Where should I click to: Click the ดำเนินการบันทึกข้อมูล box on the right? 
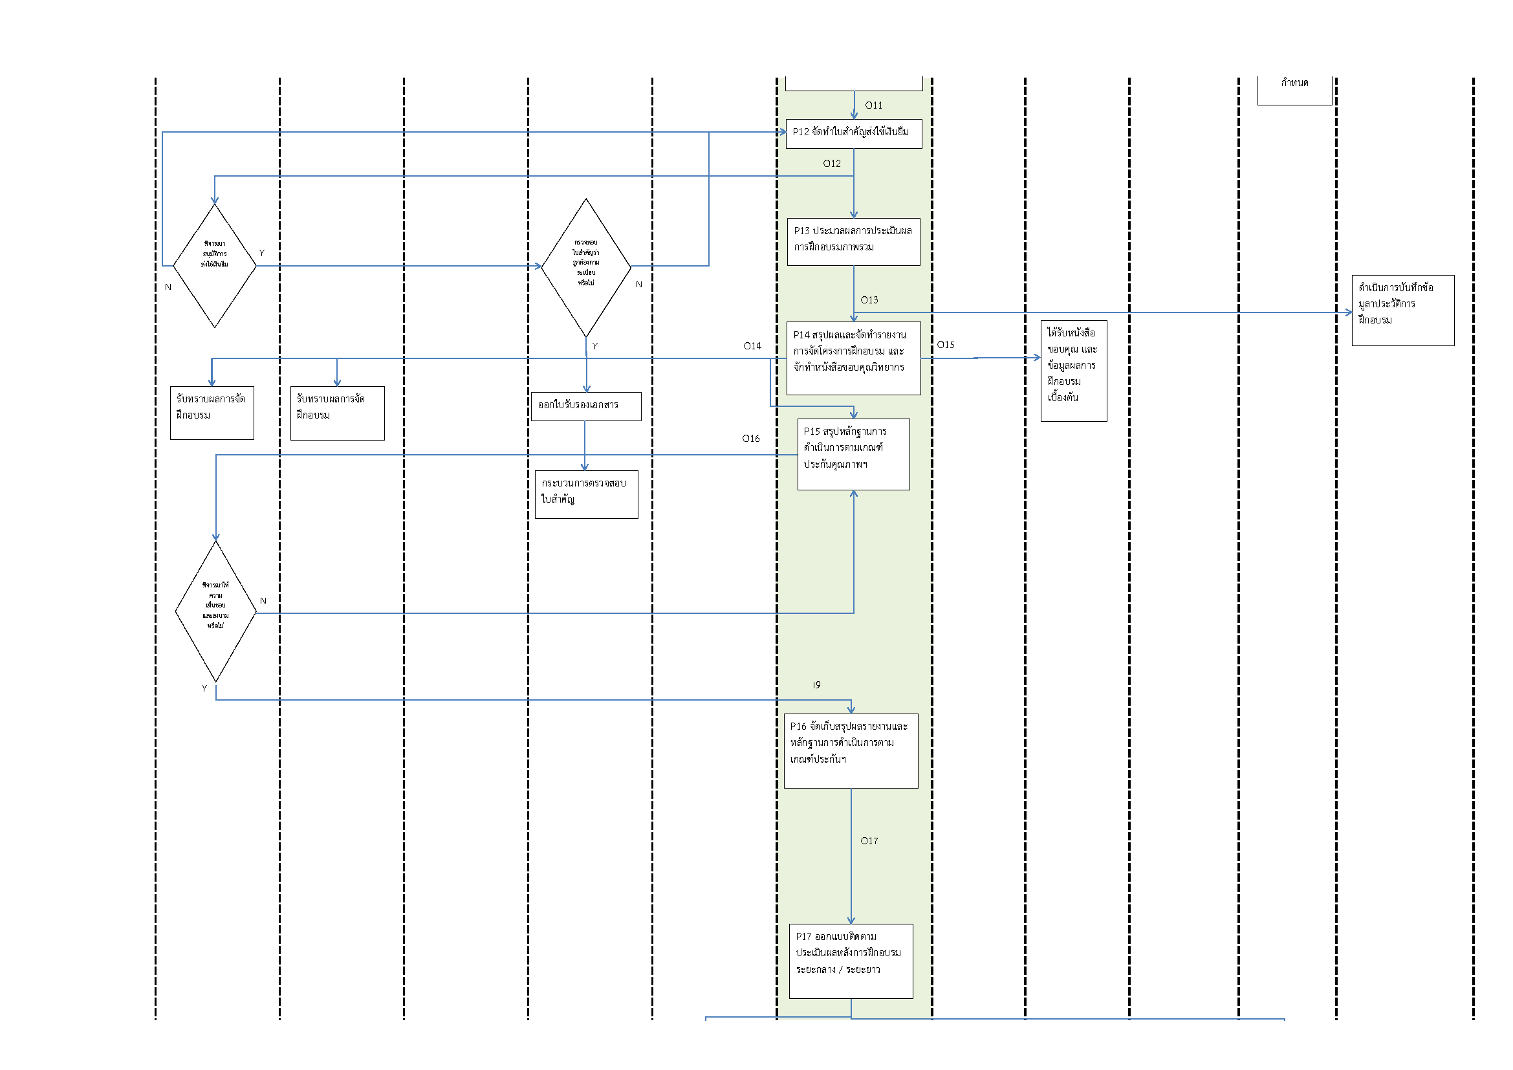pos(1402,311)
